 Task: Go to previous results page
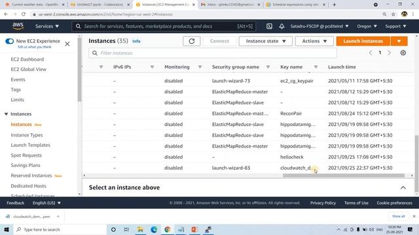tap(371, 53)
